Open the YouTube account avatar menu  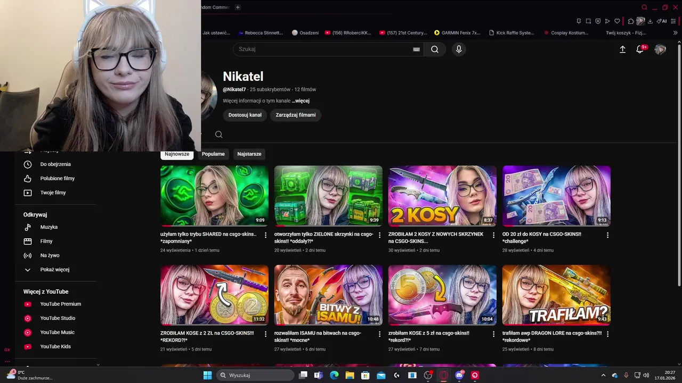(660, 49)
